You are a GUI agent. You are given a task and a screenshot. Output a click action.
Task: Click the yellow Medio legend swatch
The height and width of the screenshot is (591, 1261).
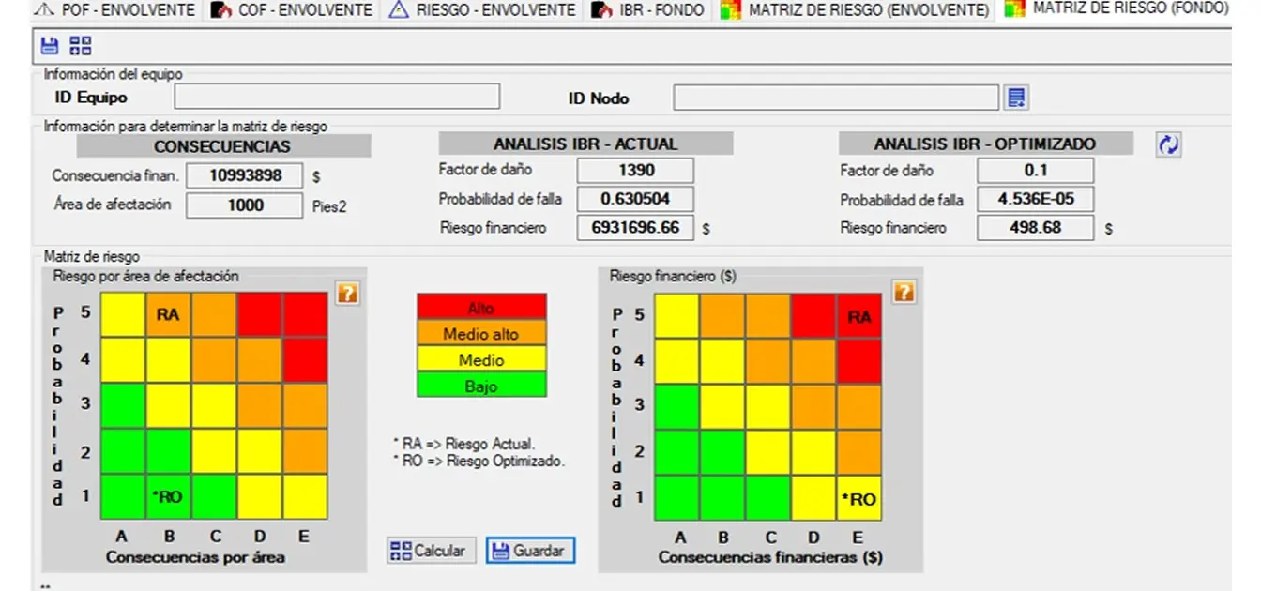pyautogui.click(x=481, y=360)
